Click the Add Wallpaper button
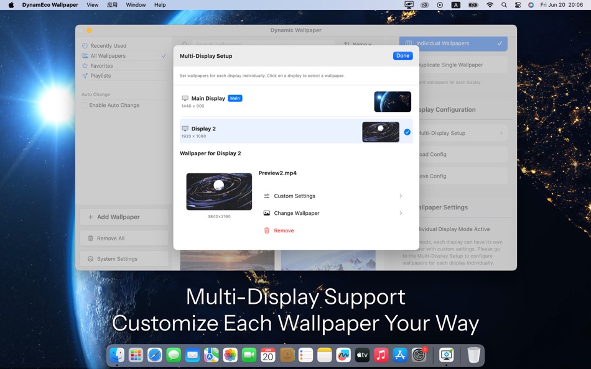Viewport: 591px width, 369px height. (x=124, y=217)
